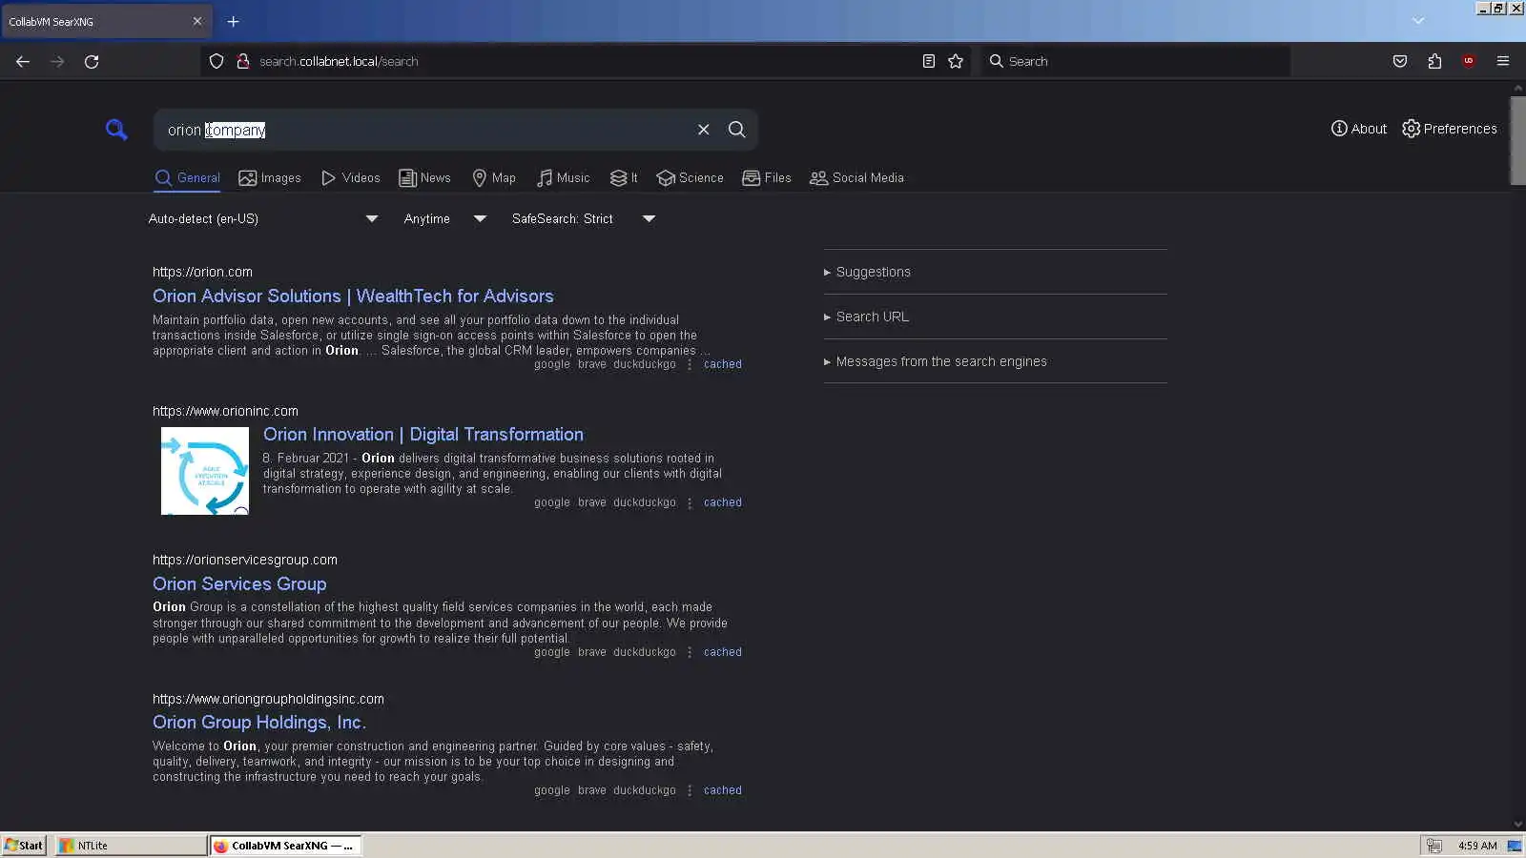Submit search with the magnifier button
1526x858 pixels.
click(x=737, y=130)
